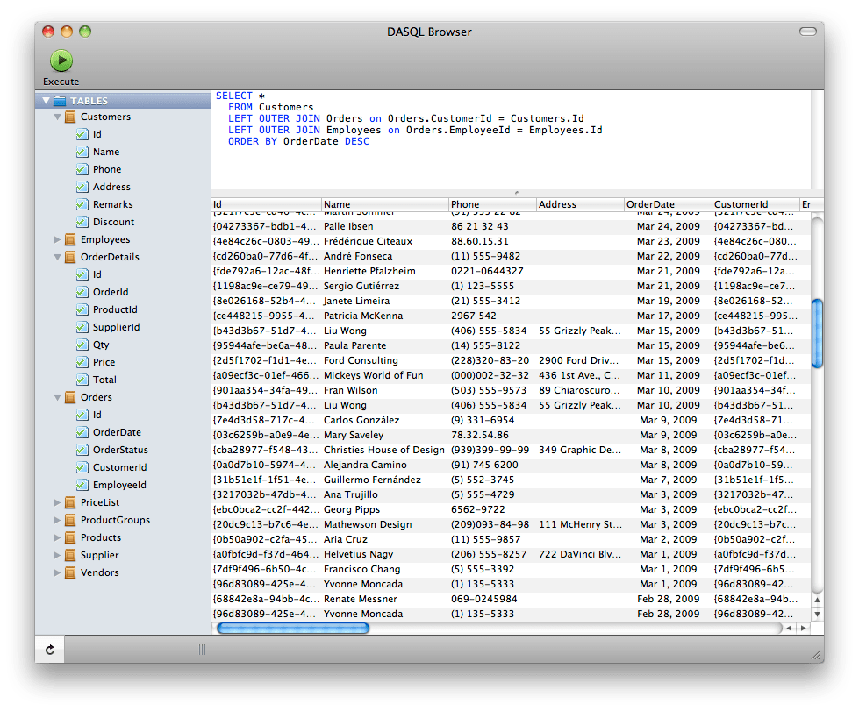Click the ProductGroups table folder icon
Screen dimensions: 859x711
[68, 520]
